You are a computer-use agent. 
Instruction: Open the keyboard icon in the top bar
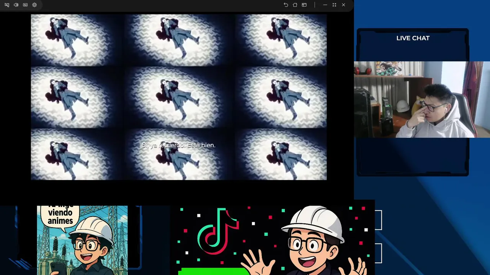click(x=25, y=5)
